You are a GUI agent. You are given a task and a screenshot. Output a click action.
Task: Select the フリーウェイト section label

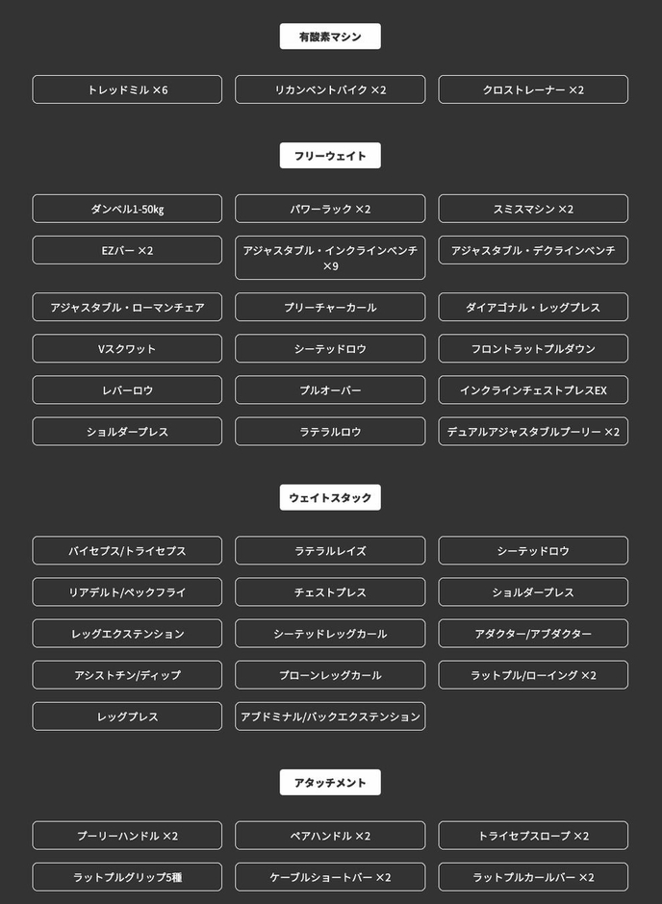330,156
